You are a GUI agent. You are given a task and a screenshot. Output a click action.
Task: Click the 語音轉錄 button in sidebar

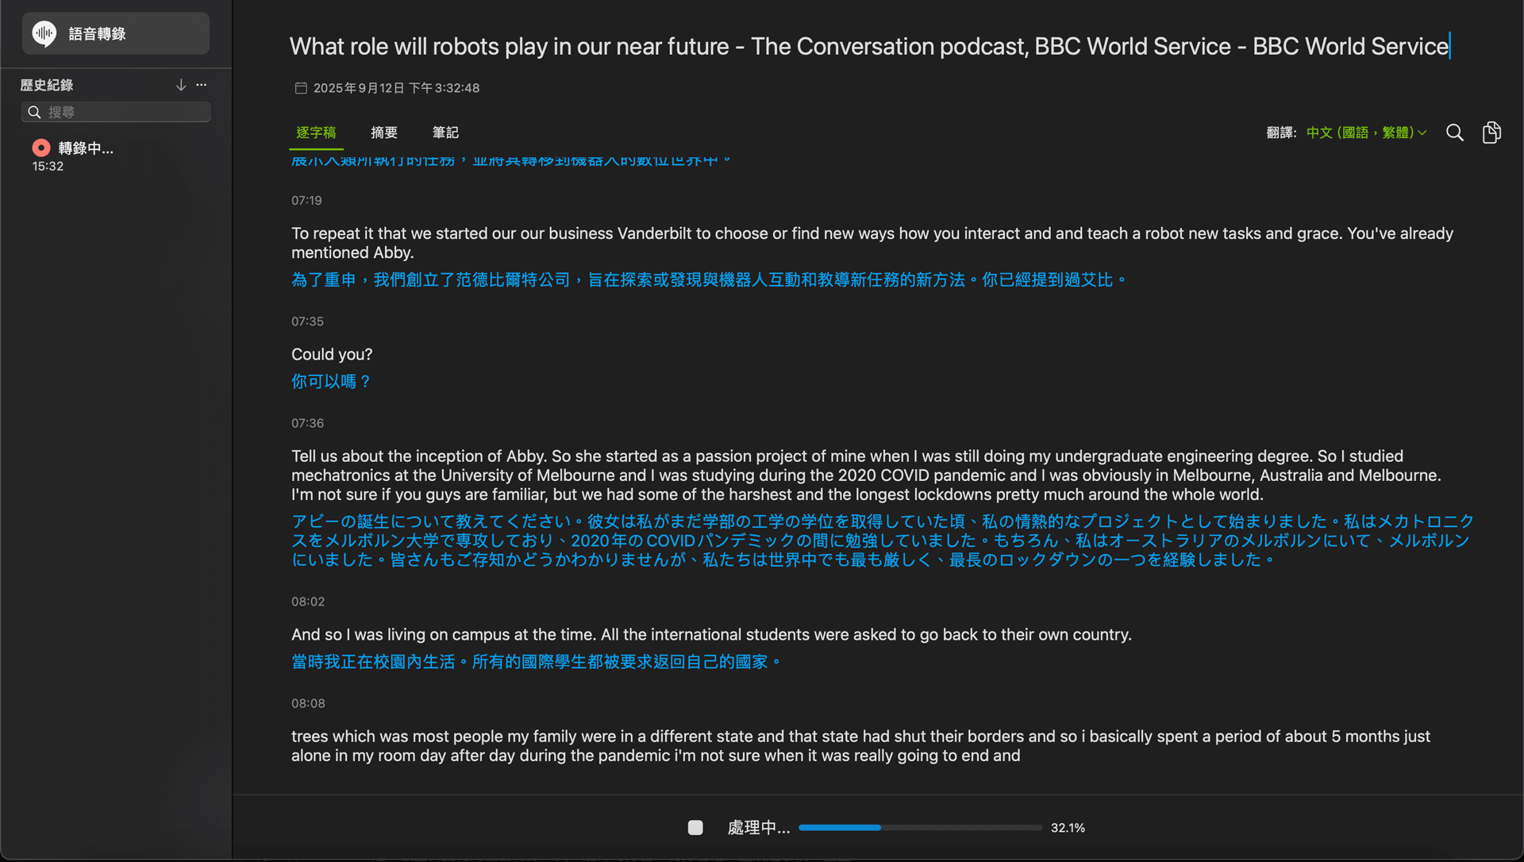click(x=116, y=33)
